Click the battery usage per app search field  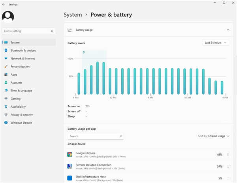click(95, 136)
